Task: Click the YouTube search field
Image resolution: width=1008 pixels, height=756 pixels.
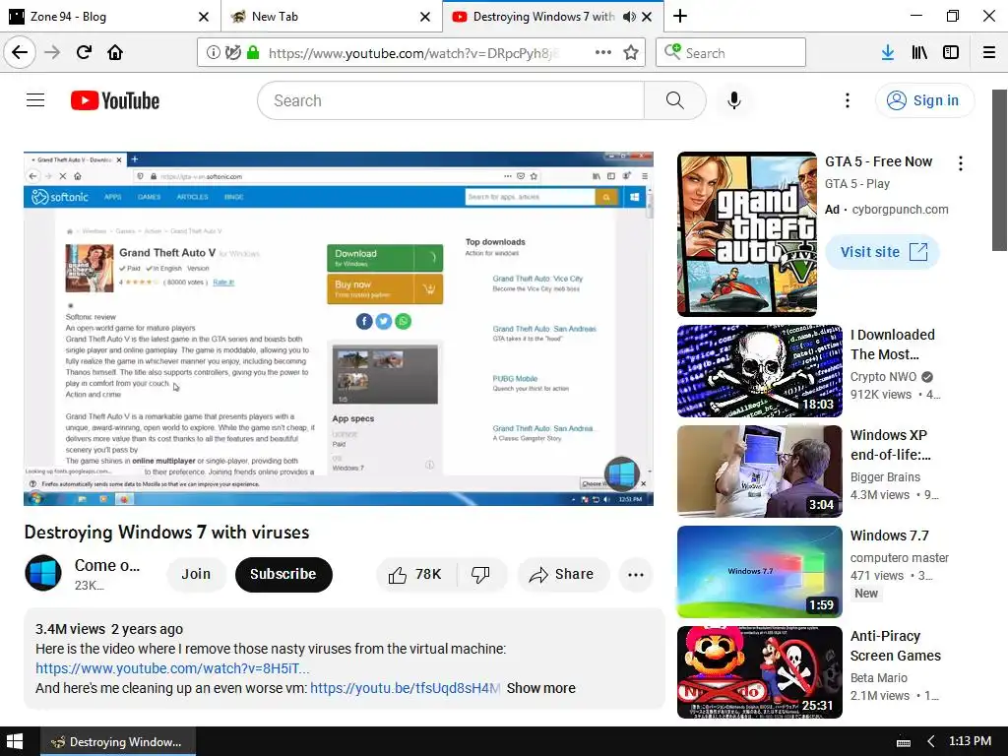Action: (x=451, y=100)
